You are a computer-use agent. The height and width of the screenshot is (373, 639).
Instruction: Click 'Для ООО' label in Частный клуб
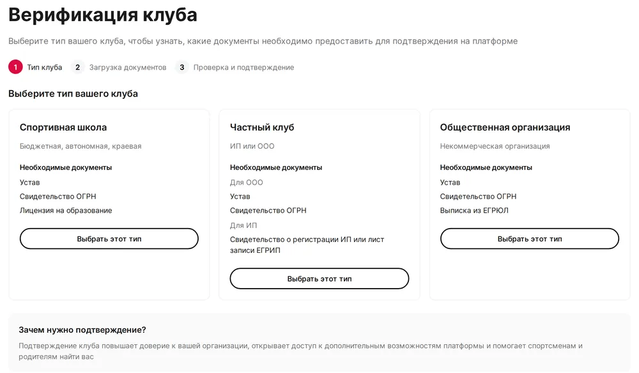pos(246,183)
